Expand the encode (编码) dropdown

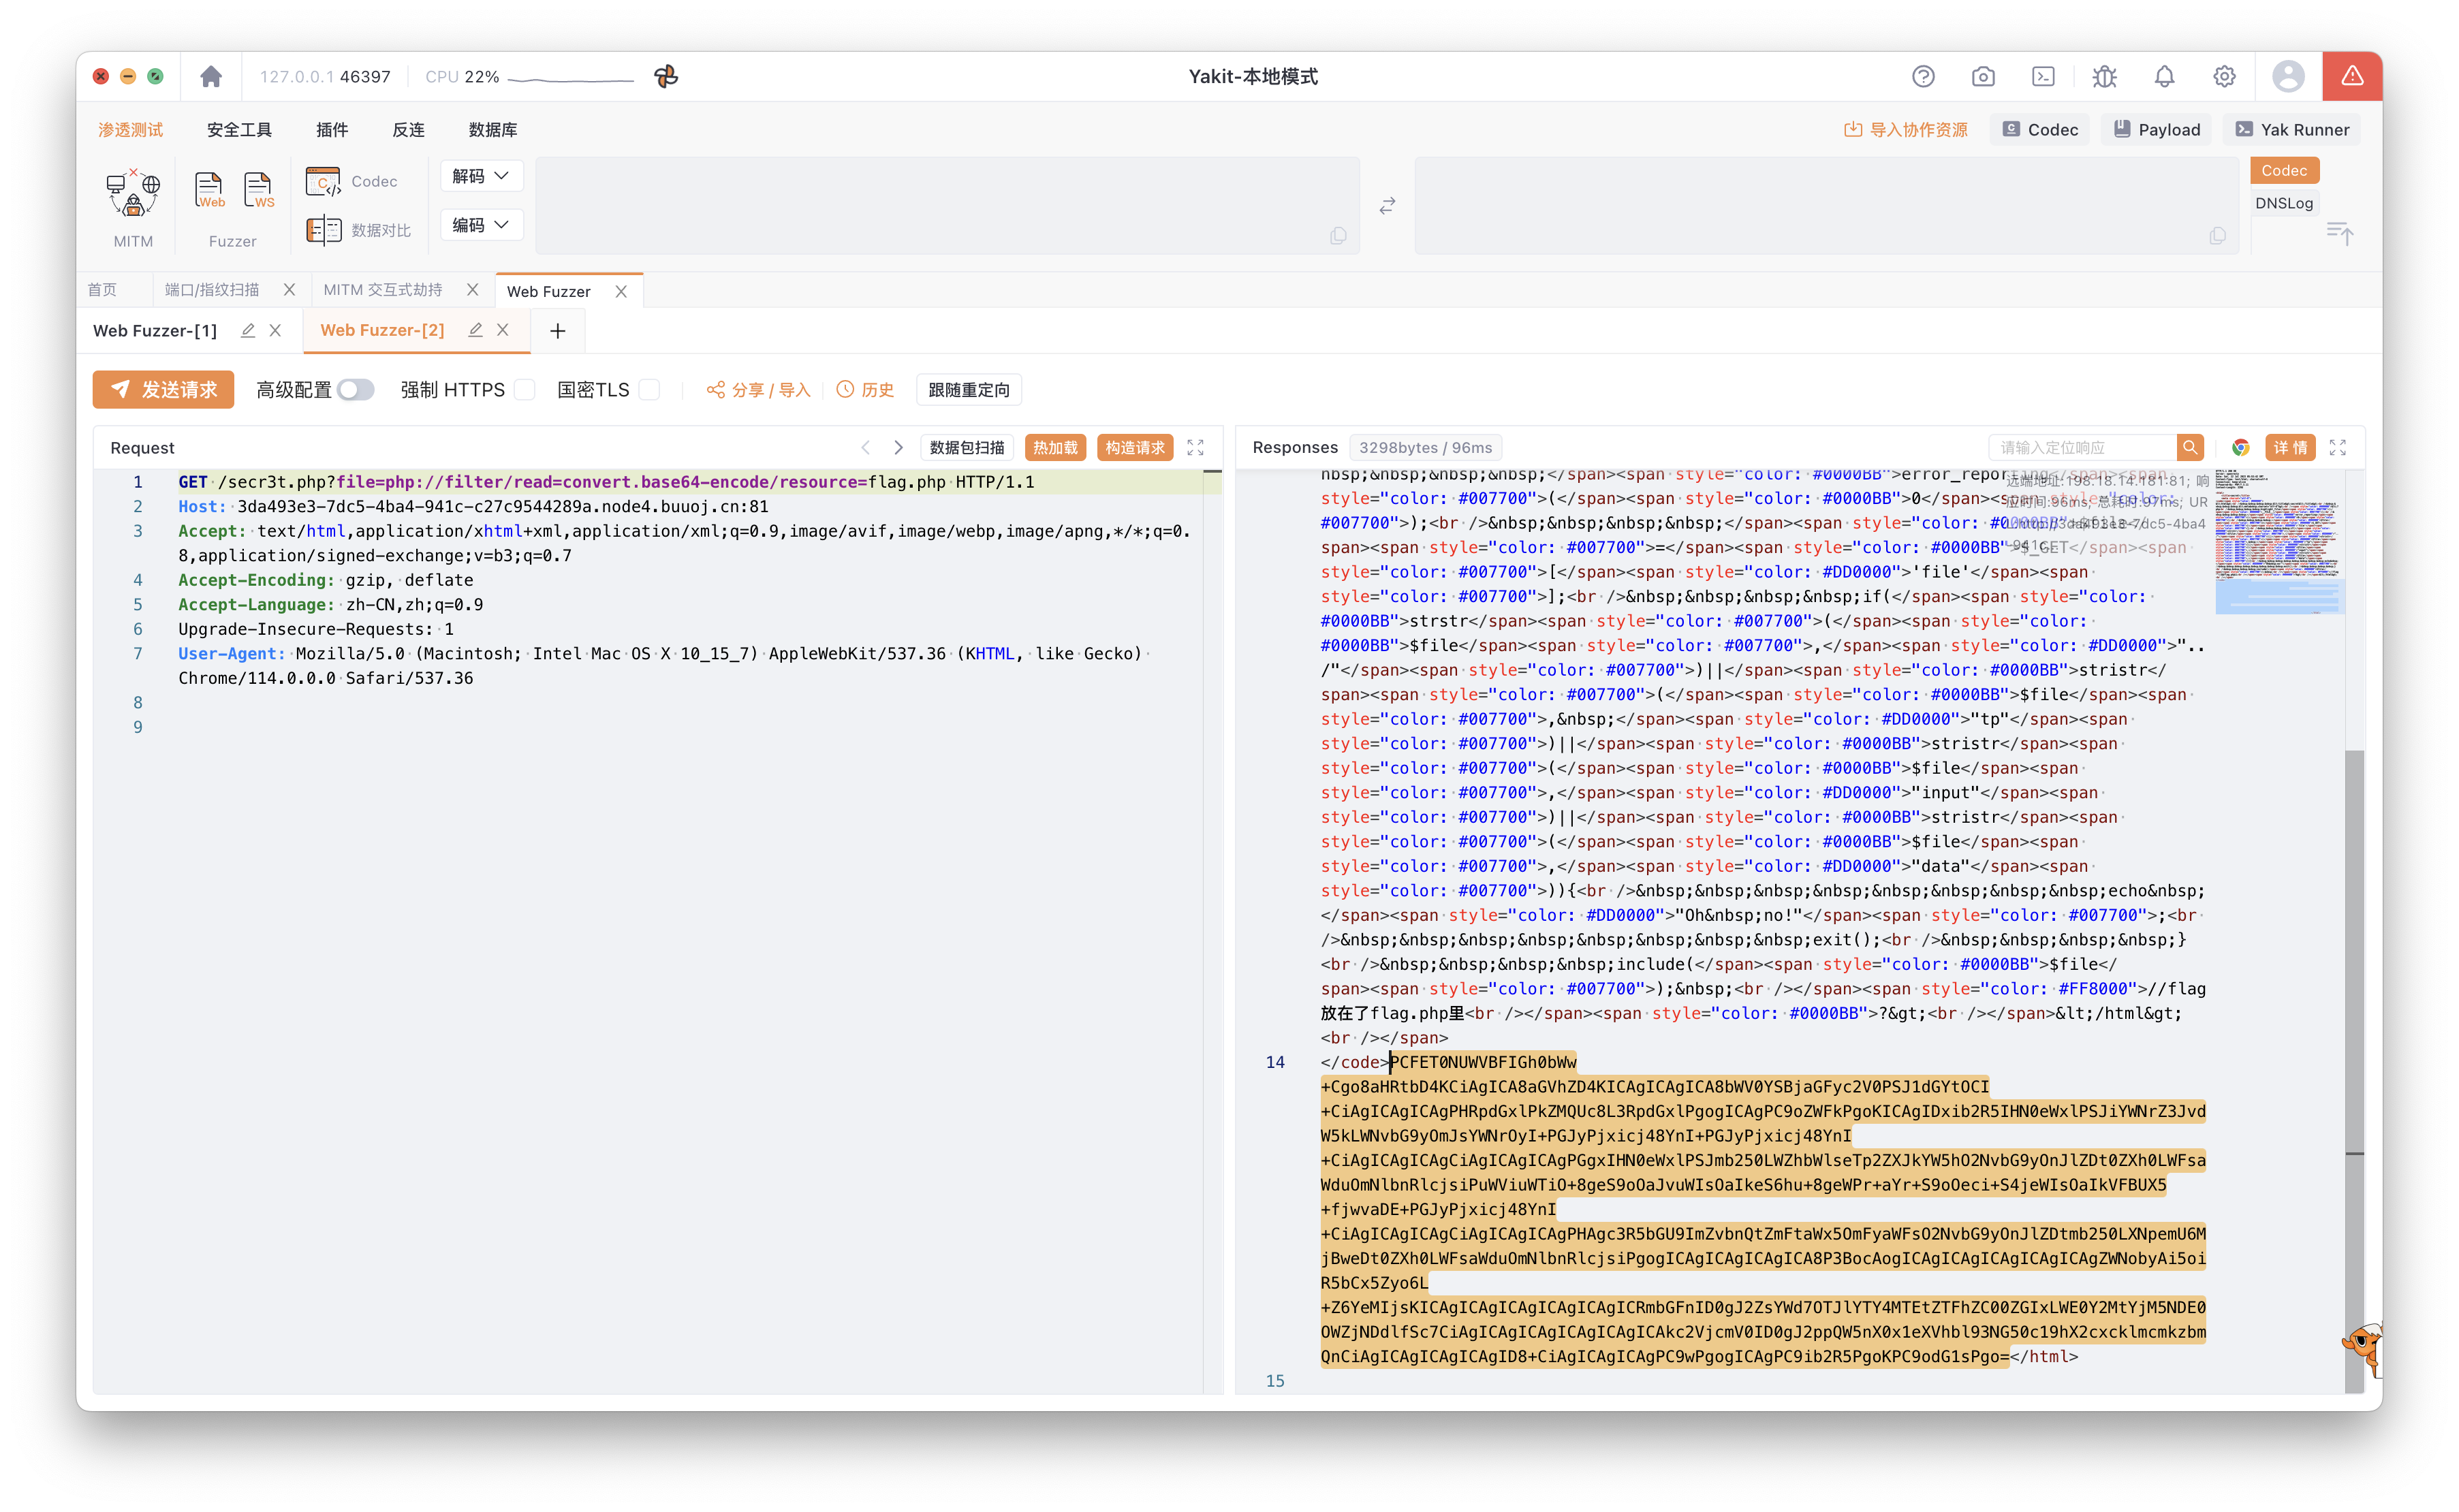481,225
